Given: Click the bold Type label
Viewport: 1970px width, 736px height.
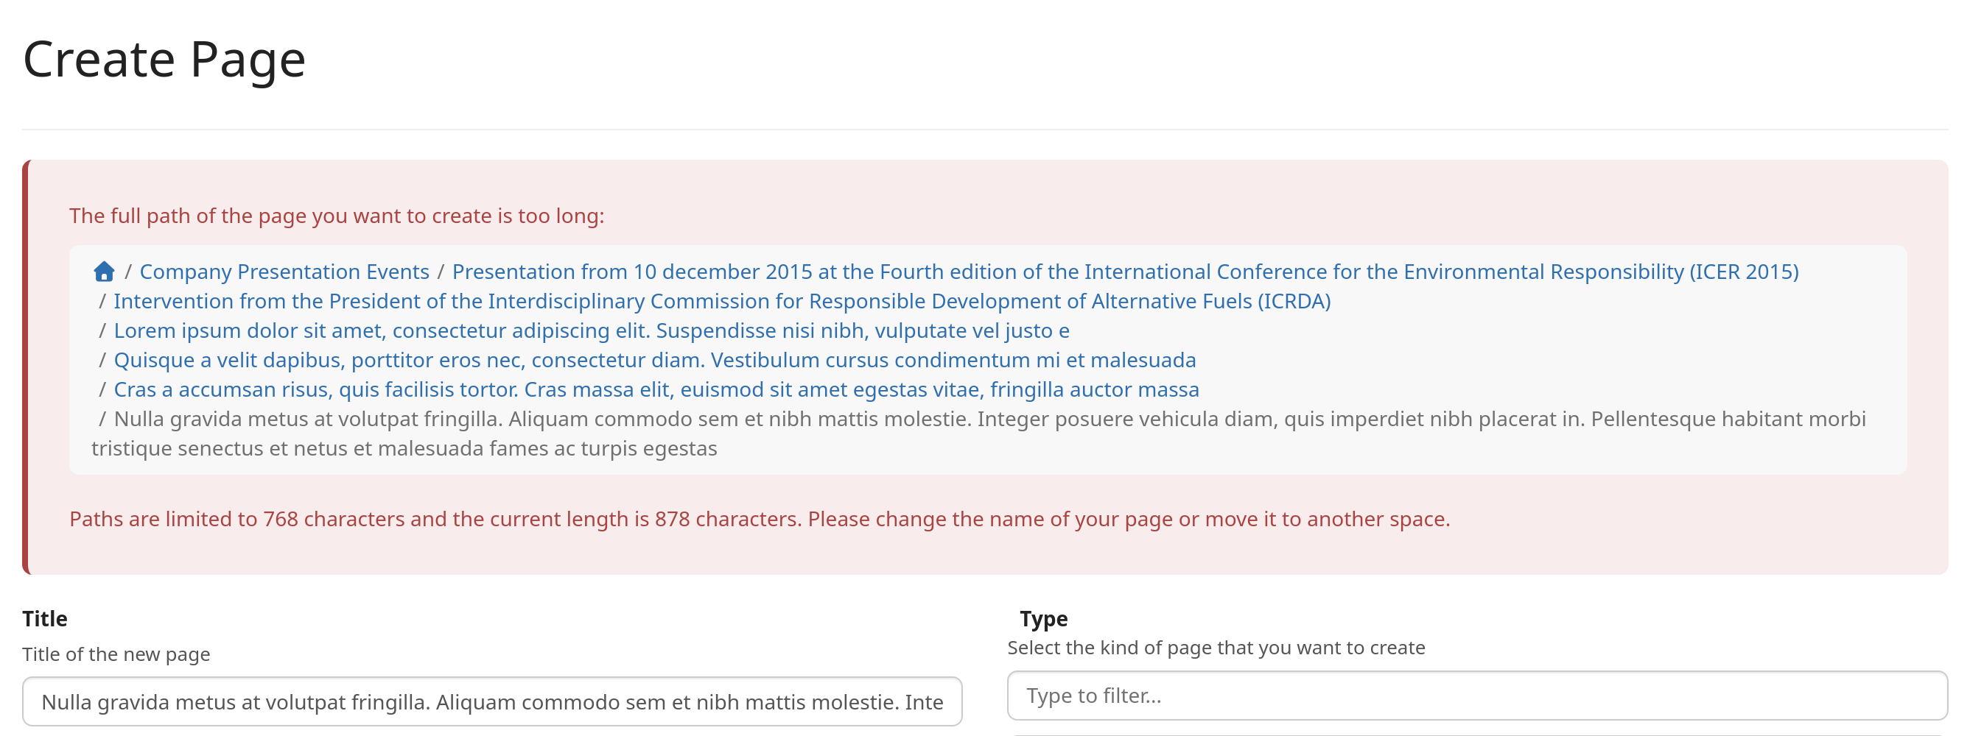Looking at the screenshot, I should tap(1043, 619).
